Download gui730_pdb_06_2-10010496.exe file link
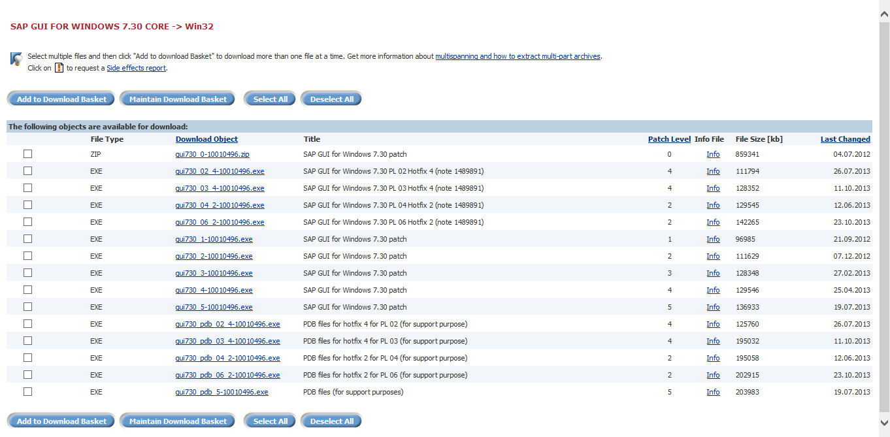Viewport: 890px width, 437px height. click(228, 375)
